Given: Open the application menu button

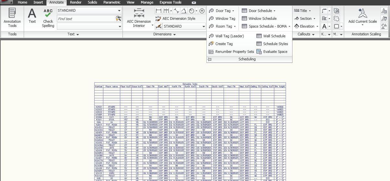Looking at the screenshot, I should pyautogui.click(x=6, y=2).
